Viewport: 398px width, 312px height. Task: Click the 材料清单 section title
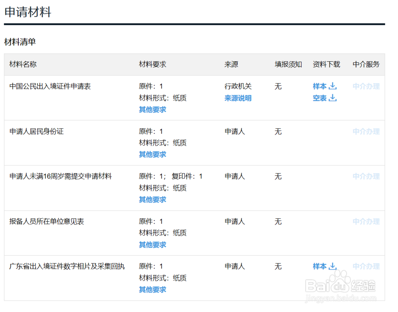pos(20,42)
